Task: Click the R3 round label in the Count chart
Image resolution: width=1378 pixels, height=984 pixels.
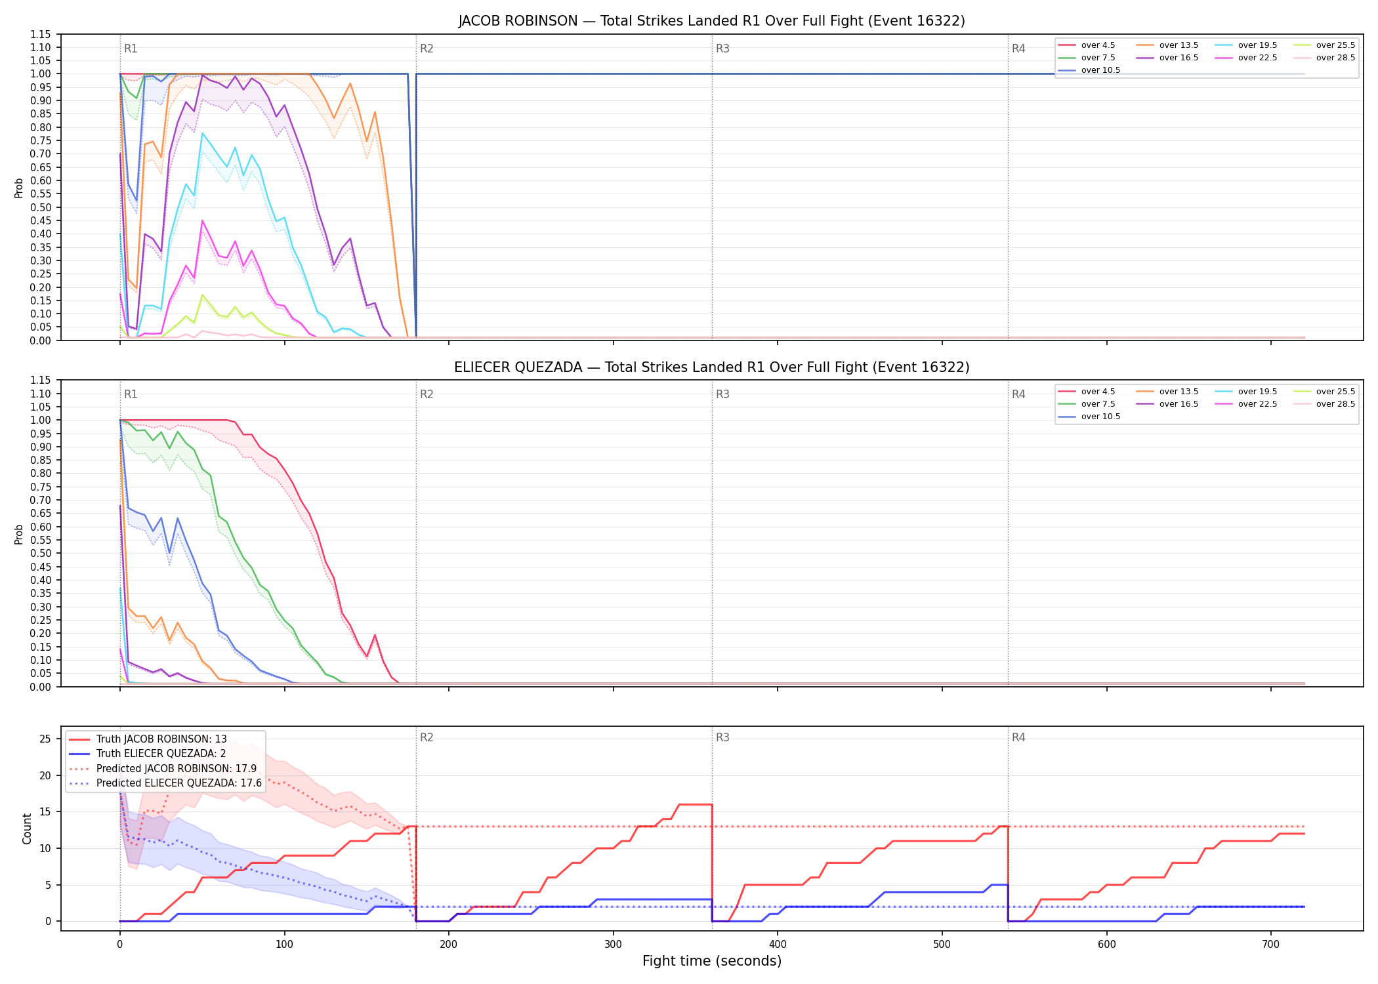Action: (722, 737)
